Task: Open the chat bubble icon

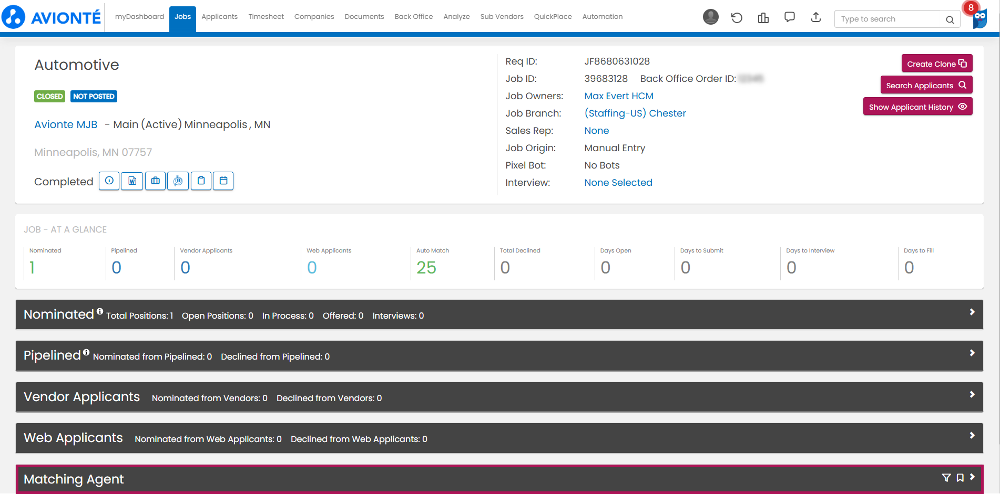Action: [790, 17]
